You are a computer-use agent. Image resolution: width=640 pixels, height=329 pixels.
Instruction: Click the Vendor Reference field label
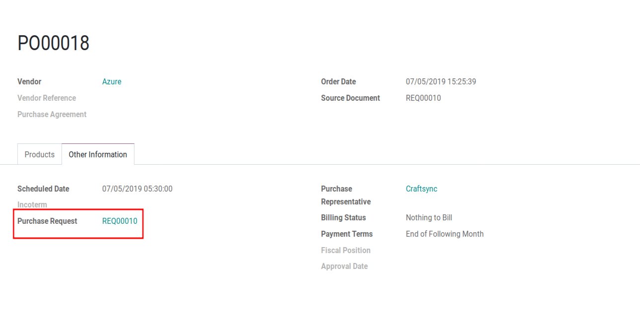(47, 98)
